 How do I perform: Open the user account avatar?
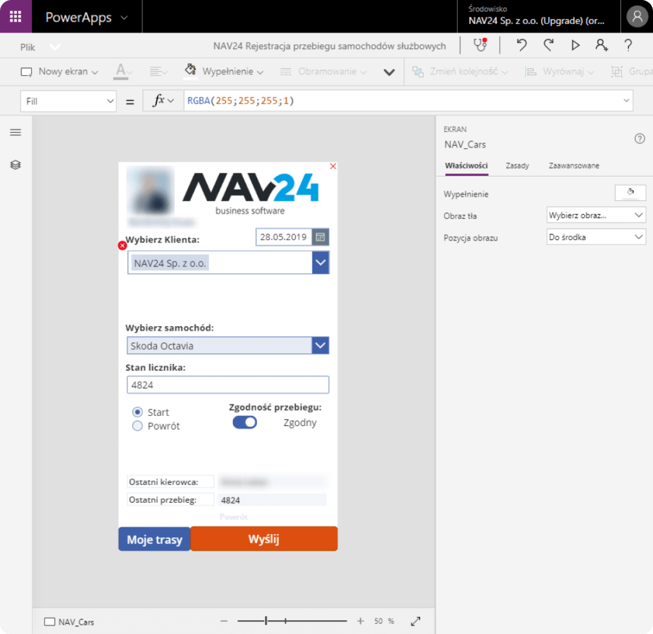(x=637, y=17)
